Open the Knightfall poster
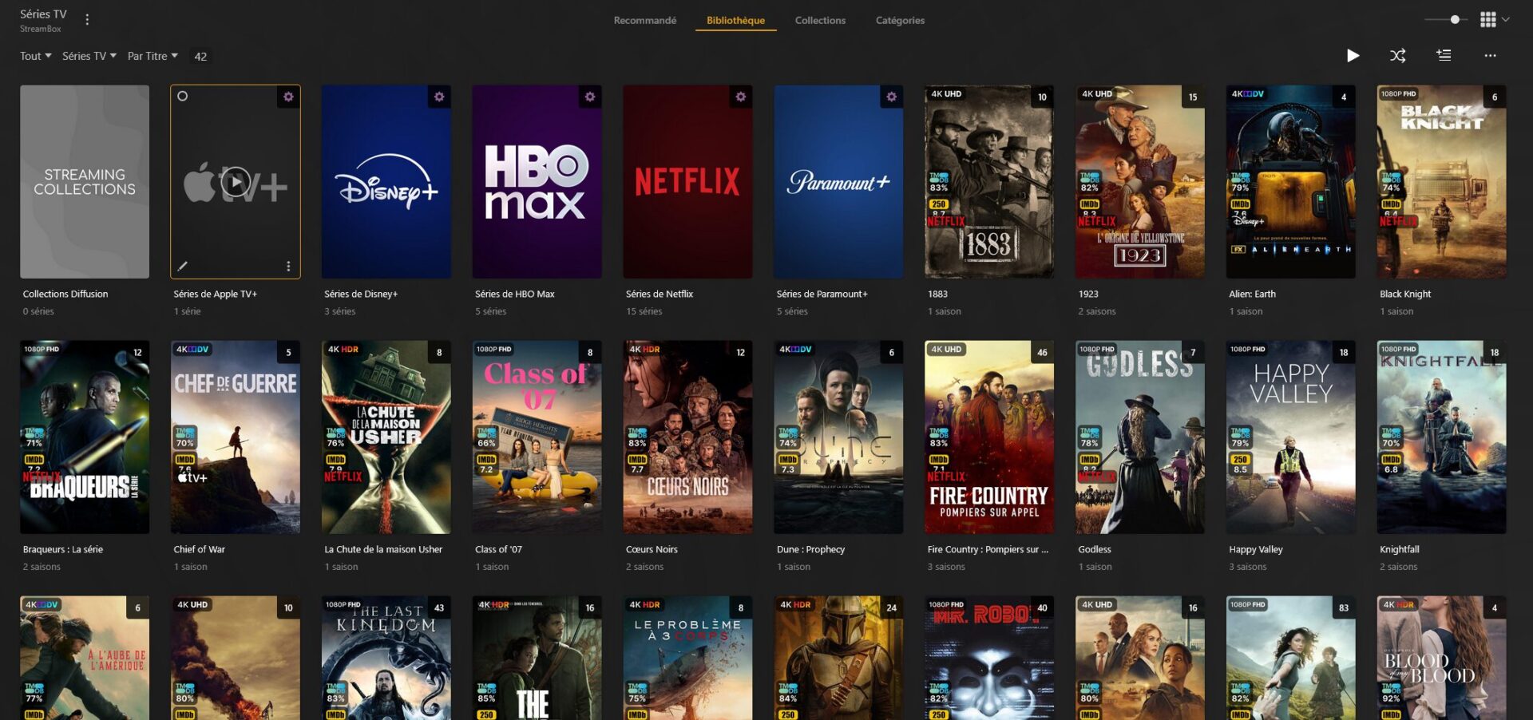The image size is (1533, 720). (1442, 437)
